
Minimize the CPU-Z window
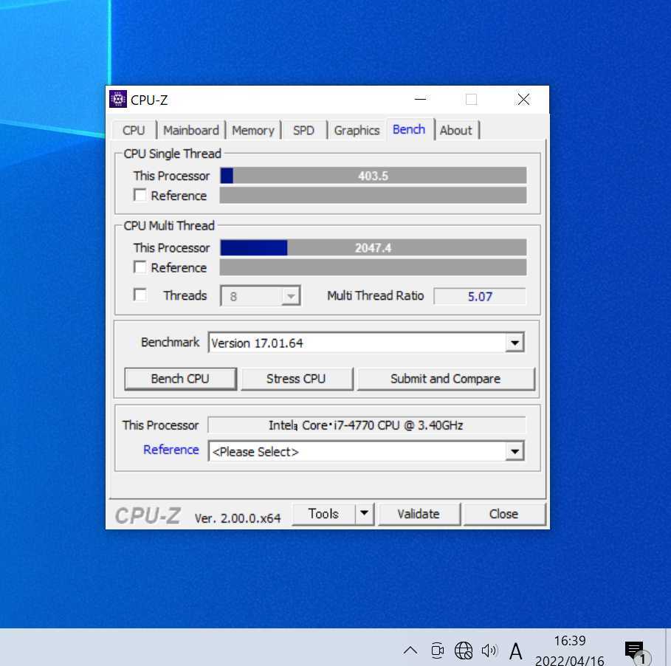click(420, 99)
